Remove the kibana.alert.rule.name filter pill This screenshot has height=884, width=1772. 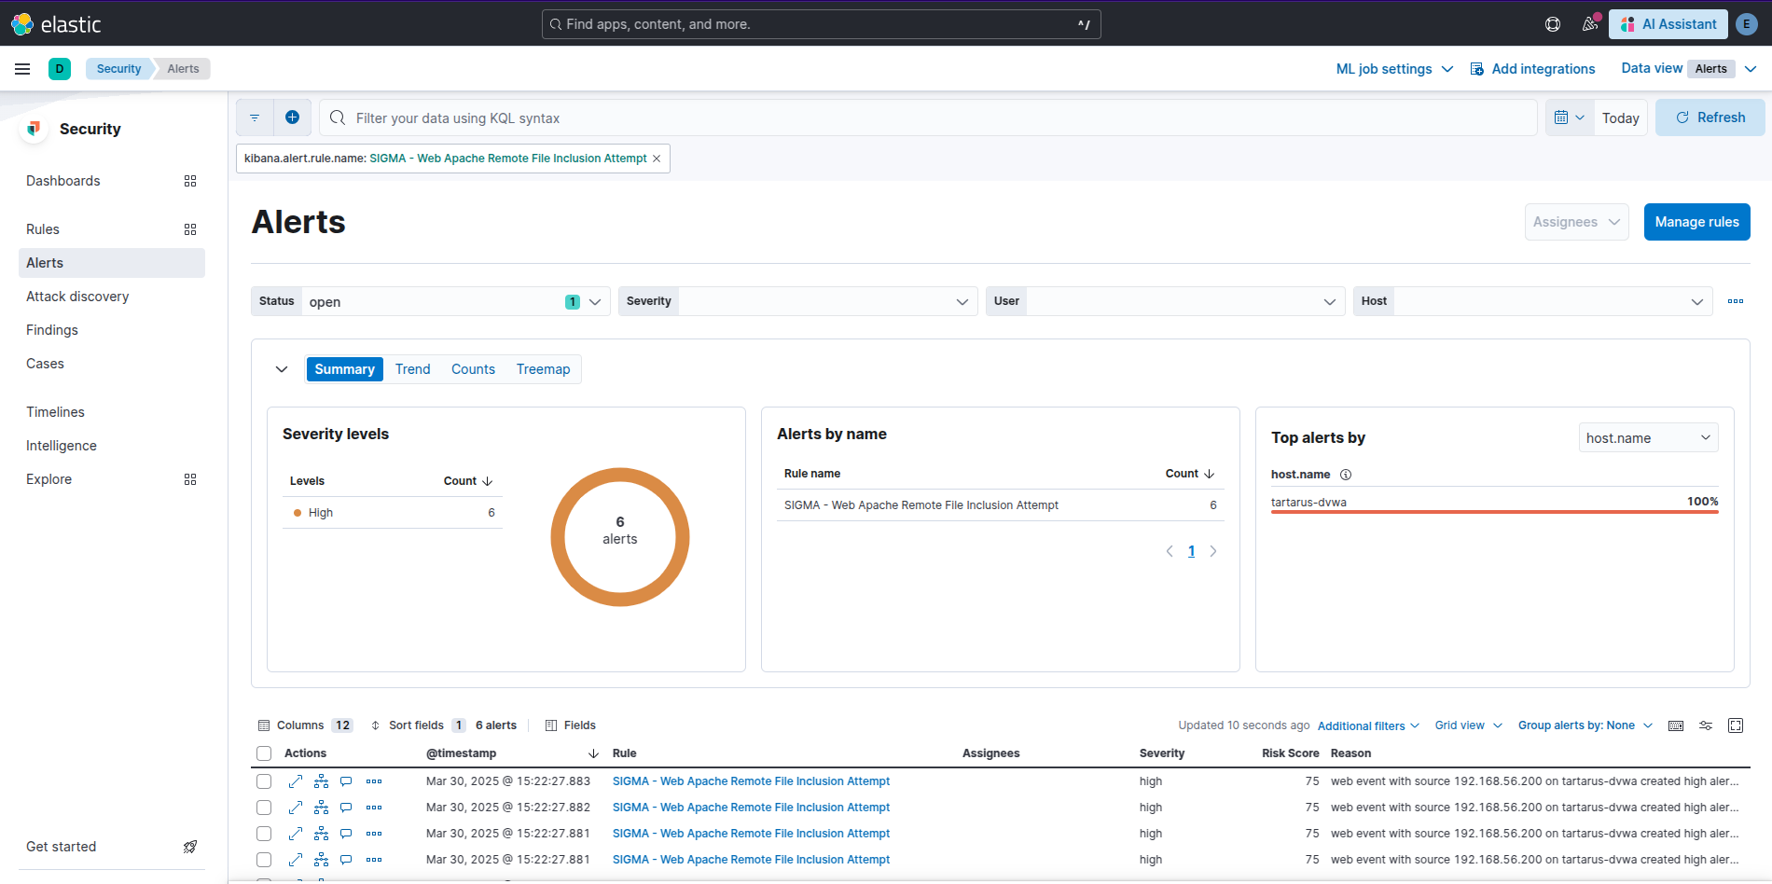(657, 159)
